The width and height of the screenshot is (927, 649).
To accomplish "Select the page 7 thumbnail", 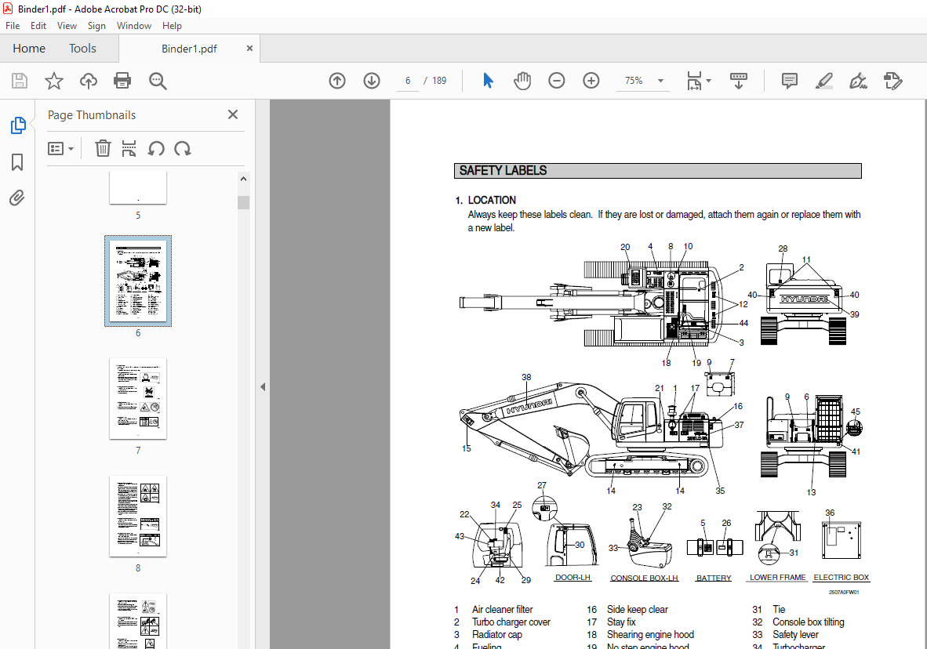I will [138, 399].
